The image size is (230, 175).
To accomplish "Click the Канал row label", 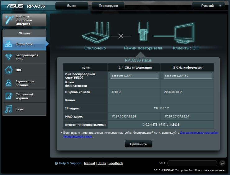I will click(x=70, y=100).
